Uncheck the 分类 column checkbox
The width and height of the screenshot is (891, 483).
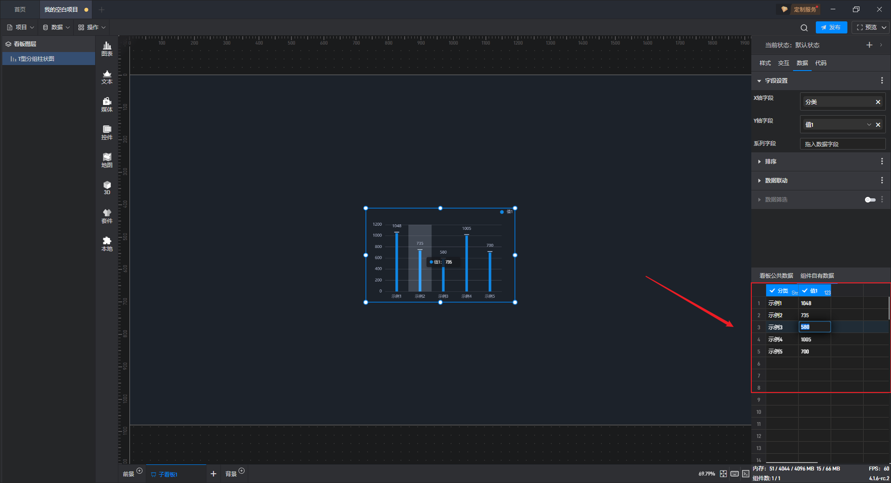pyautogui.click(x=772, y=291)
